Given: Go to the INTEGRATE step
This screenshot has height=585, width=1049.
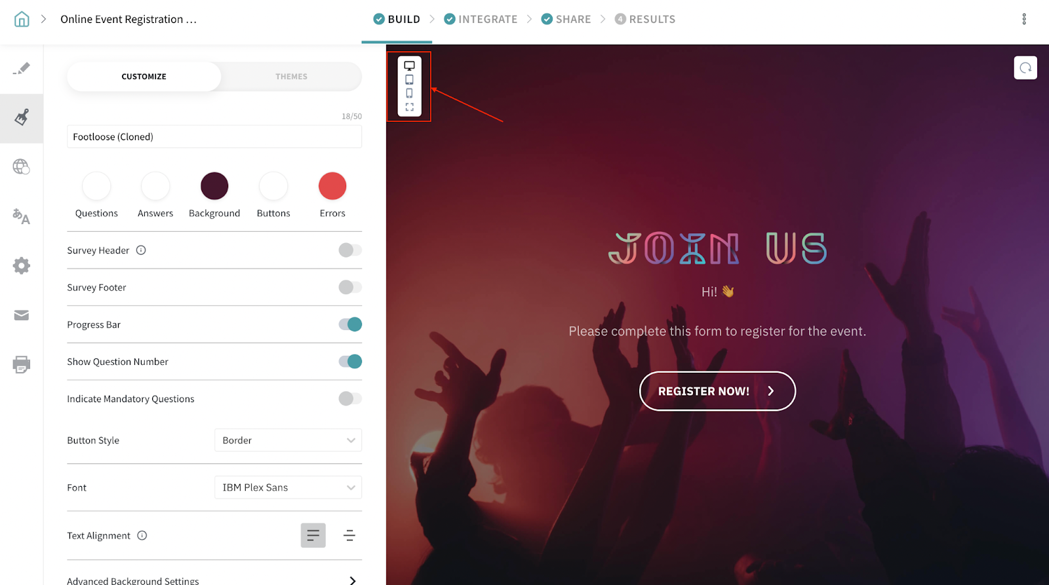Looking at the screenshot, I should [481, 19].
